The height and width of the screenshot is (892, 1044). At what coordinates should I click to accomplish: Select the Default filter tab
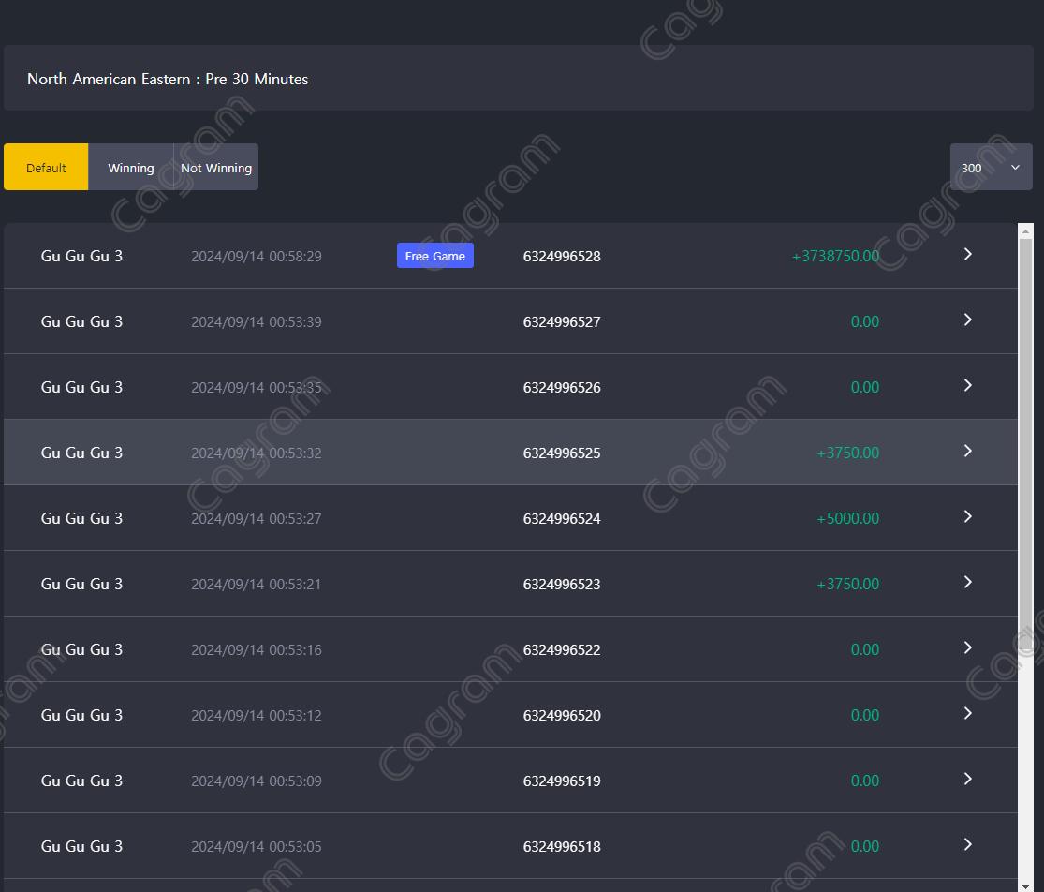coord(46,168)
